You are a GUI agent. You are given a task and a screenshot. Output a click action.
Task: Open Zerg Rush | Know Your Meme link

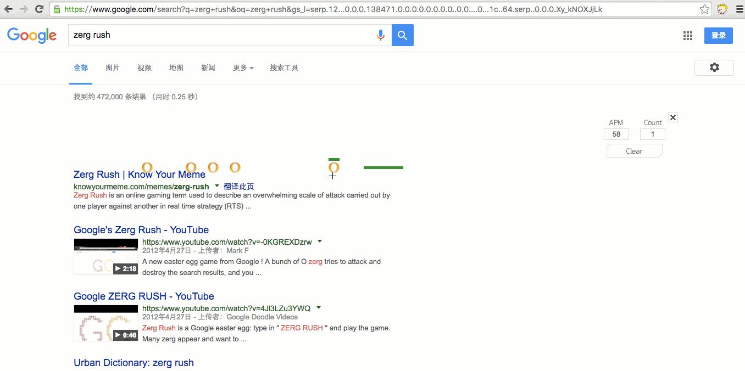click(140, 175)
